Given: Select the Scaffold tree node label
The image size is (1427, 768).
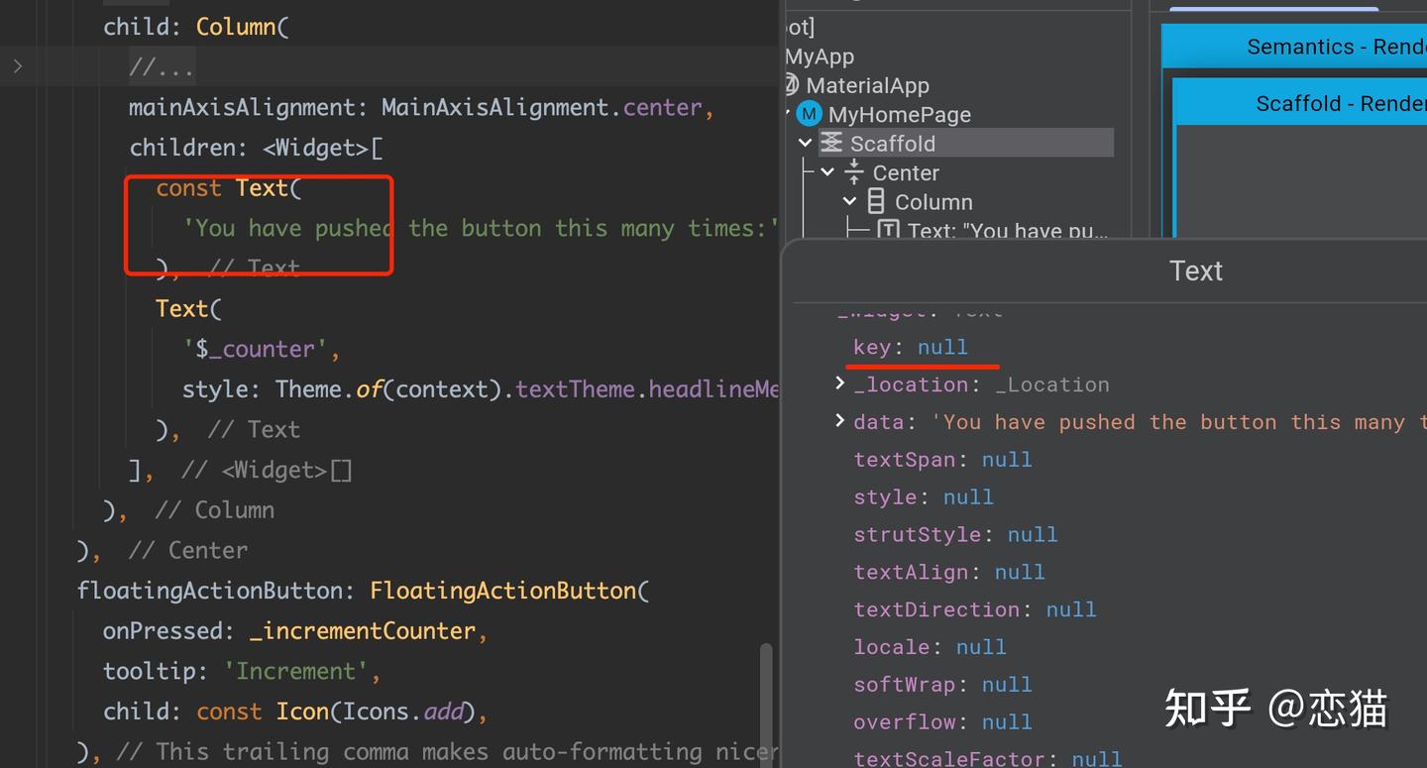Looking at the screenshot, I should [x=893, y=144].
